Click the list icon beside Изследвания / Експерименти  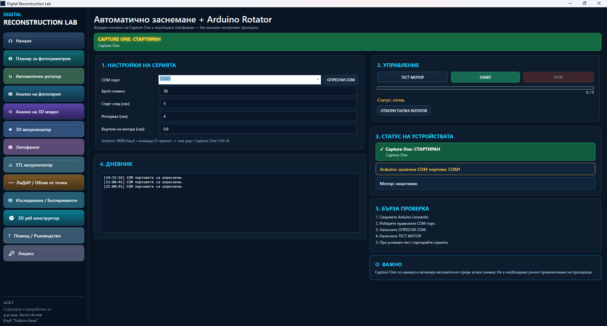pyautogui.click(x=10, y=200)
